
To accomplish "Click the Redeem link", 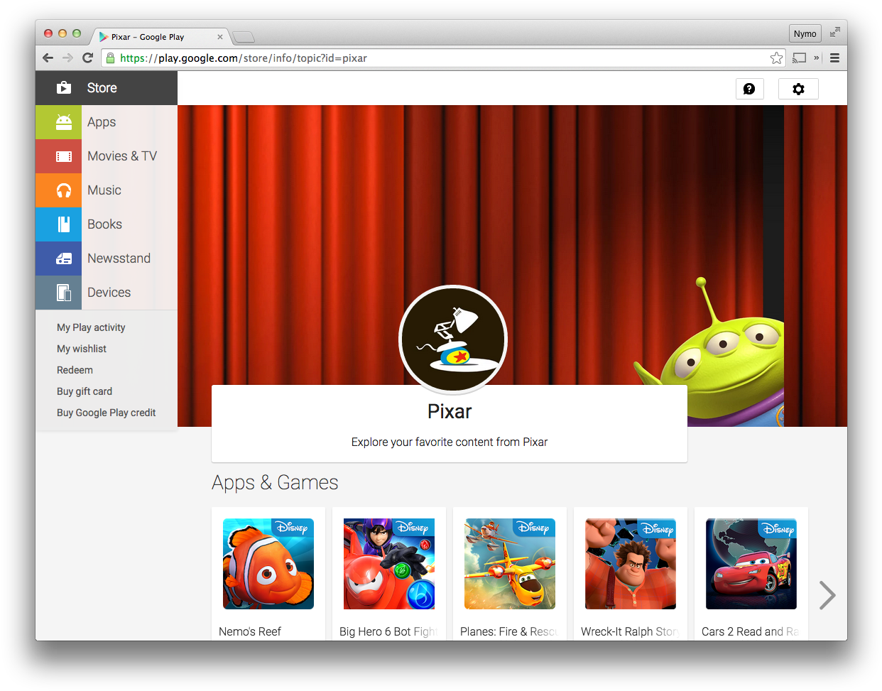I will point(75,370).
